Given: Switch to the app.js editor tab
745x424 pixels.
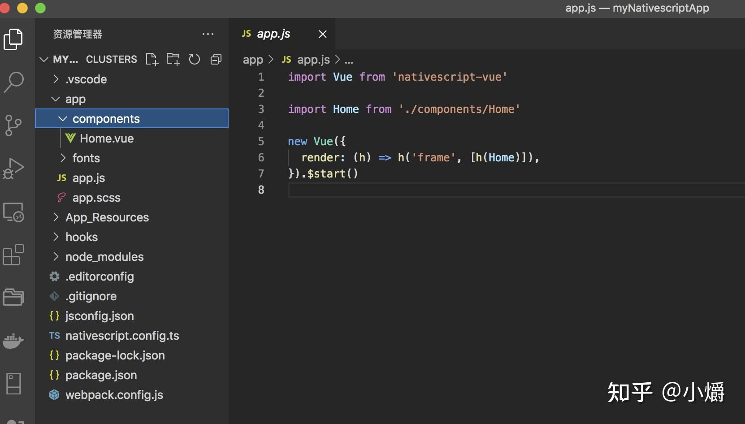Looking at the screenshot, I should (273, 34).
